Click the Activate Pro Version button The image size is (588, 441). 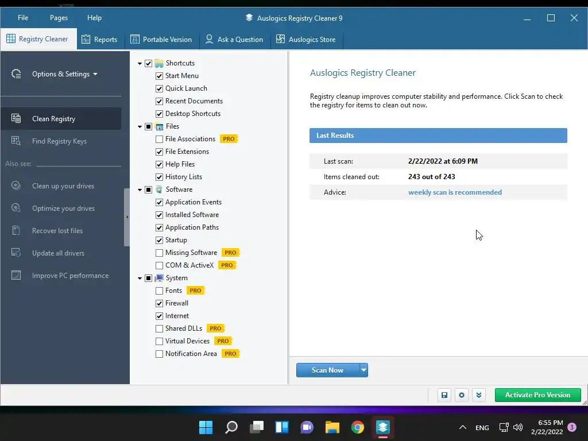(x=537, y=395)
